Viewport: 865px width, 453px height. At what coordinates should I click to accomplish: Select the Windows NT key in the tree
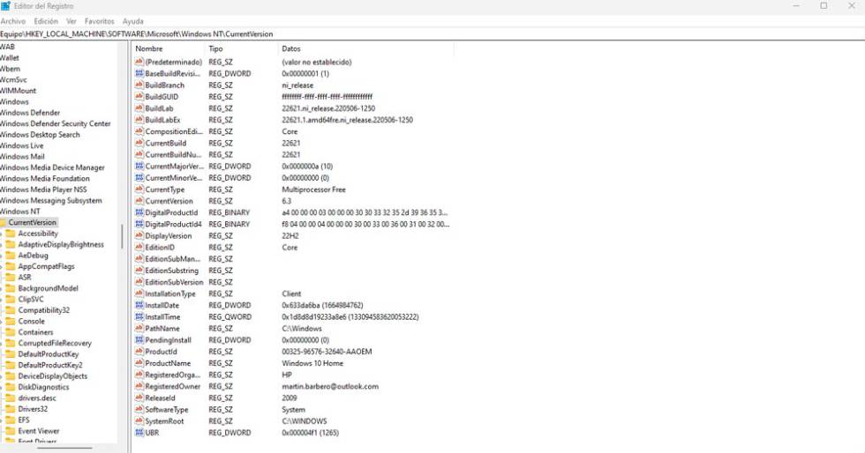(x=20, y=211)
